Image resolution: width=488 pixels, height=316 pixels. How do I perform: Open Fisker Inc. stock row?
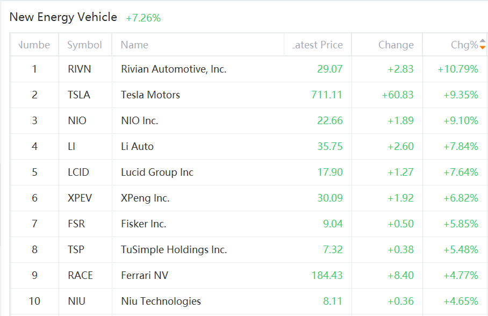(143, 224)
